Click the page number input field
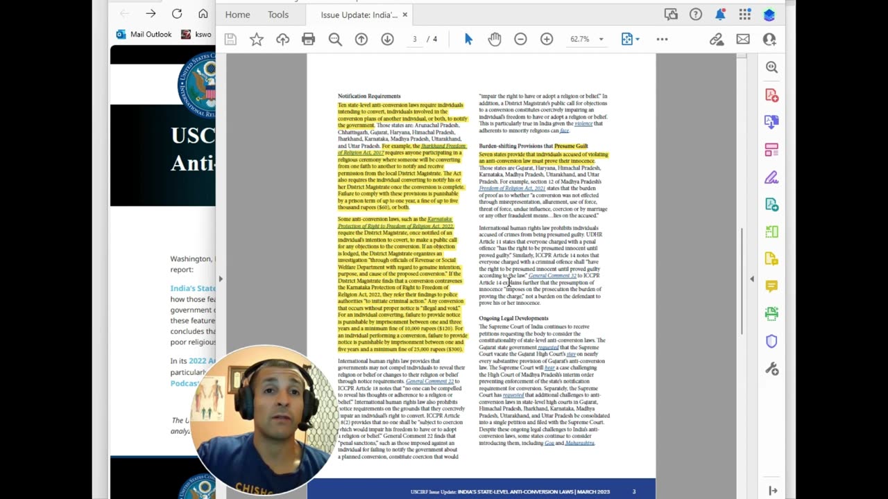This screenshot has height=499, width=888. click(415, 40)
